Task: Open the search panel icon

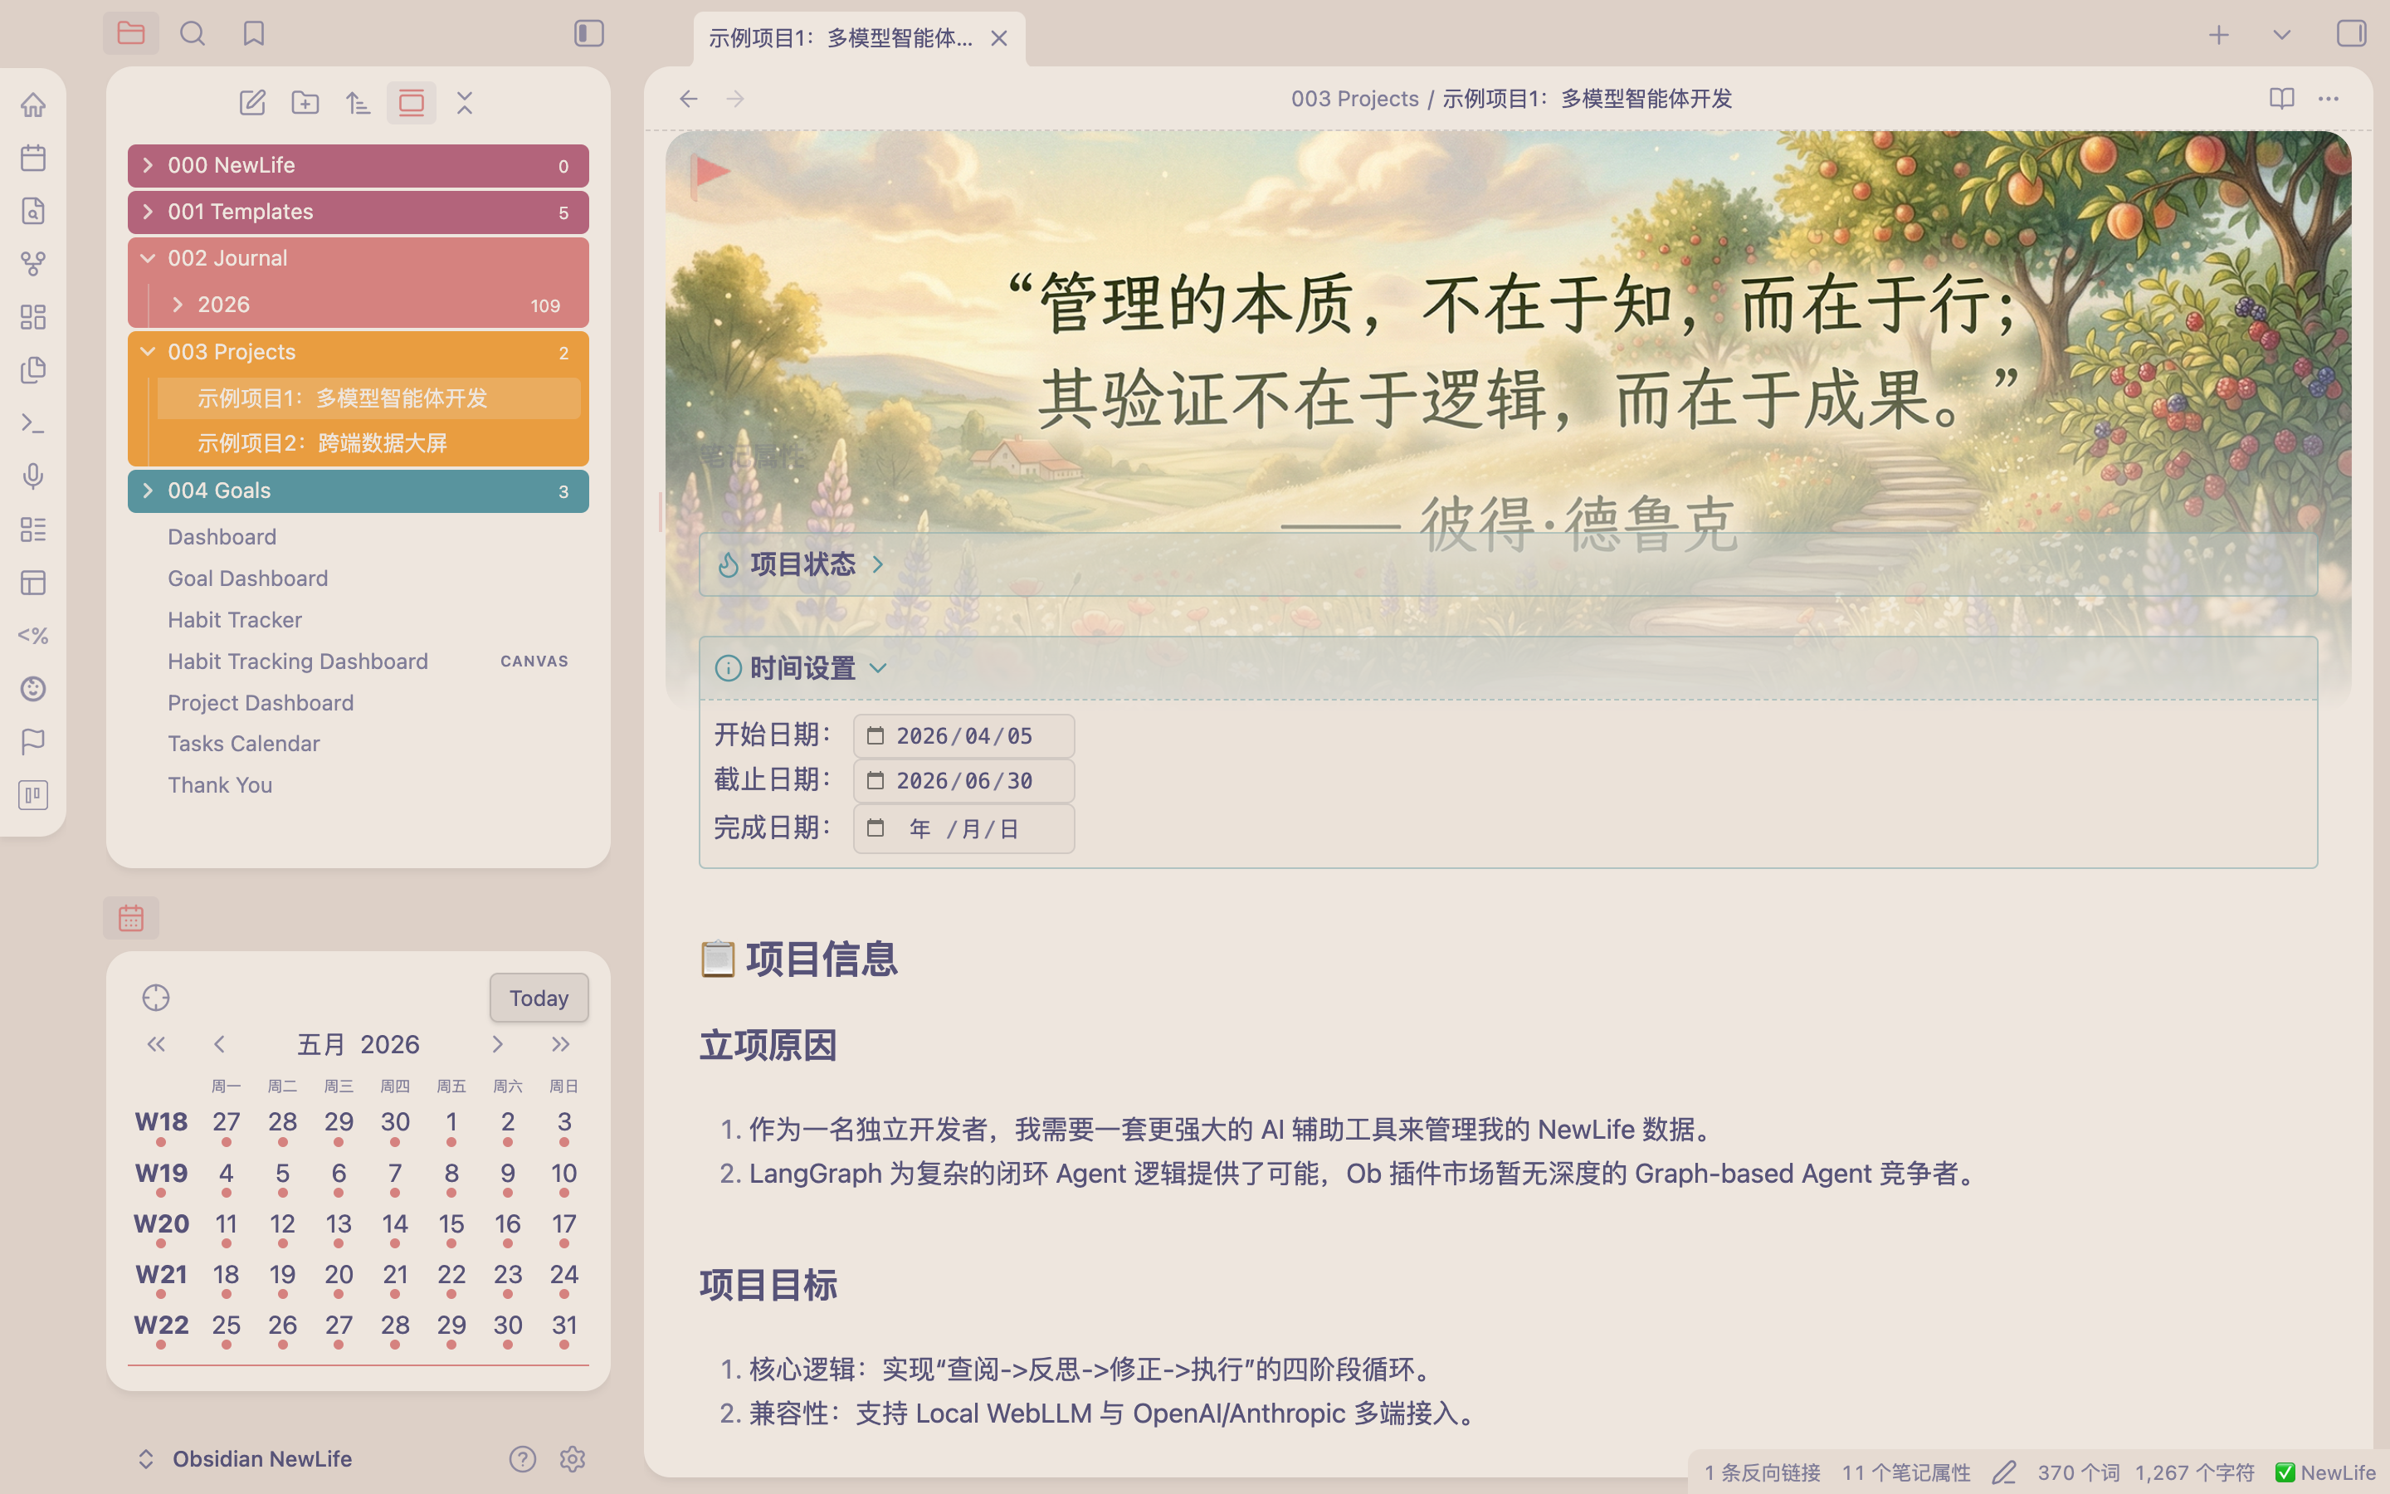Action: point(193,33)
